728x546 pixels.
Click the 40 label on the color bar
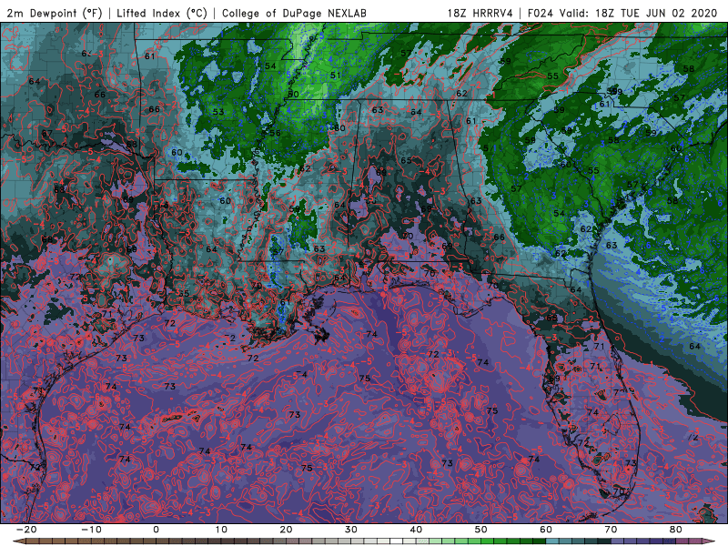coord(416,530)
